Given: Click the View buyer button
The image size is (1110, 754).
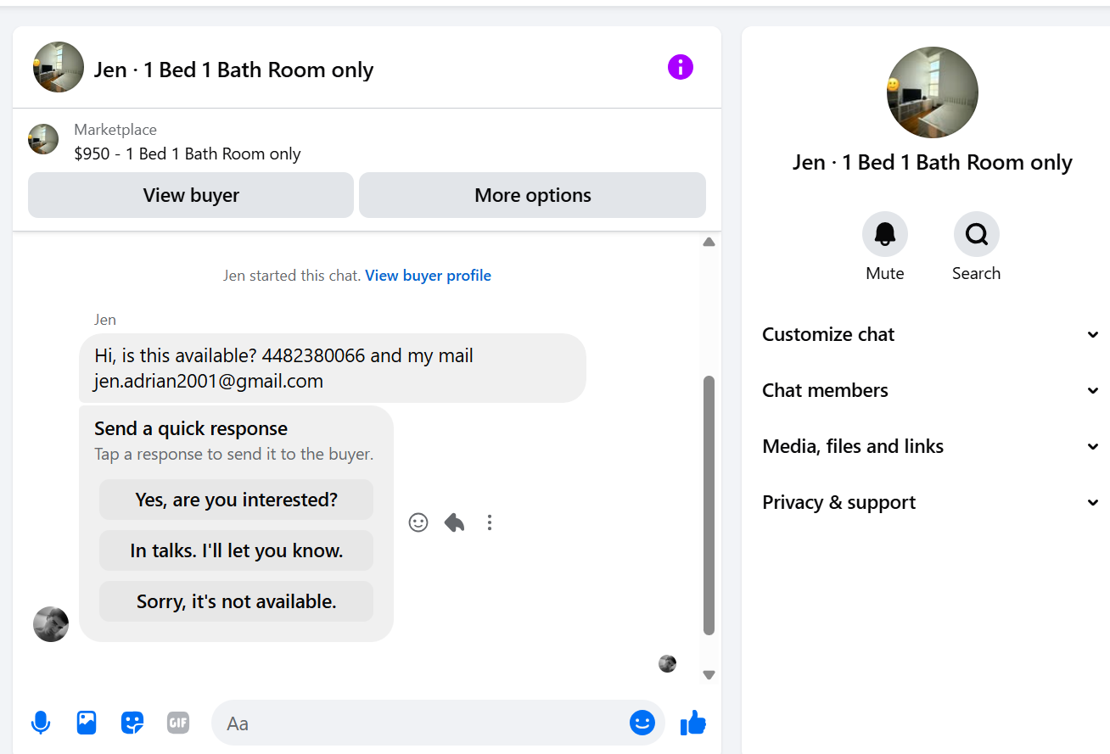Looking at the screenshot, I should pyautogui.click(x=191, y=195).
